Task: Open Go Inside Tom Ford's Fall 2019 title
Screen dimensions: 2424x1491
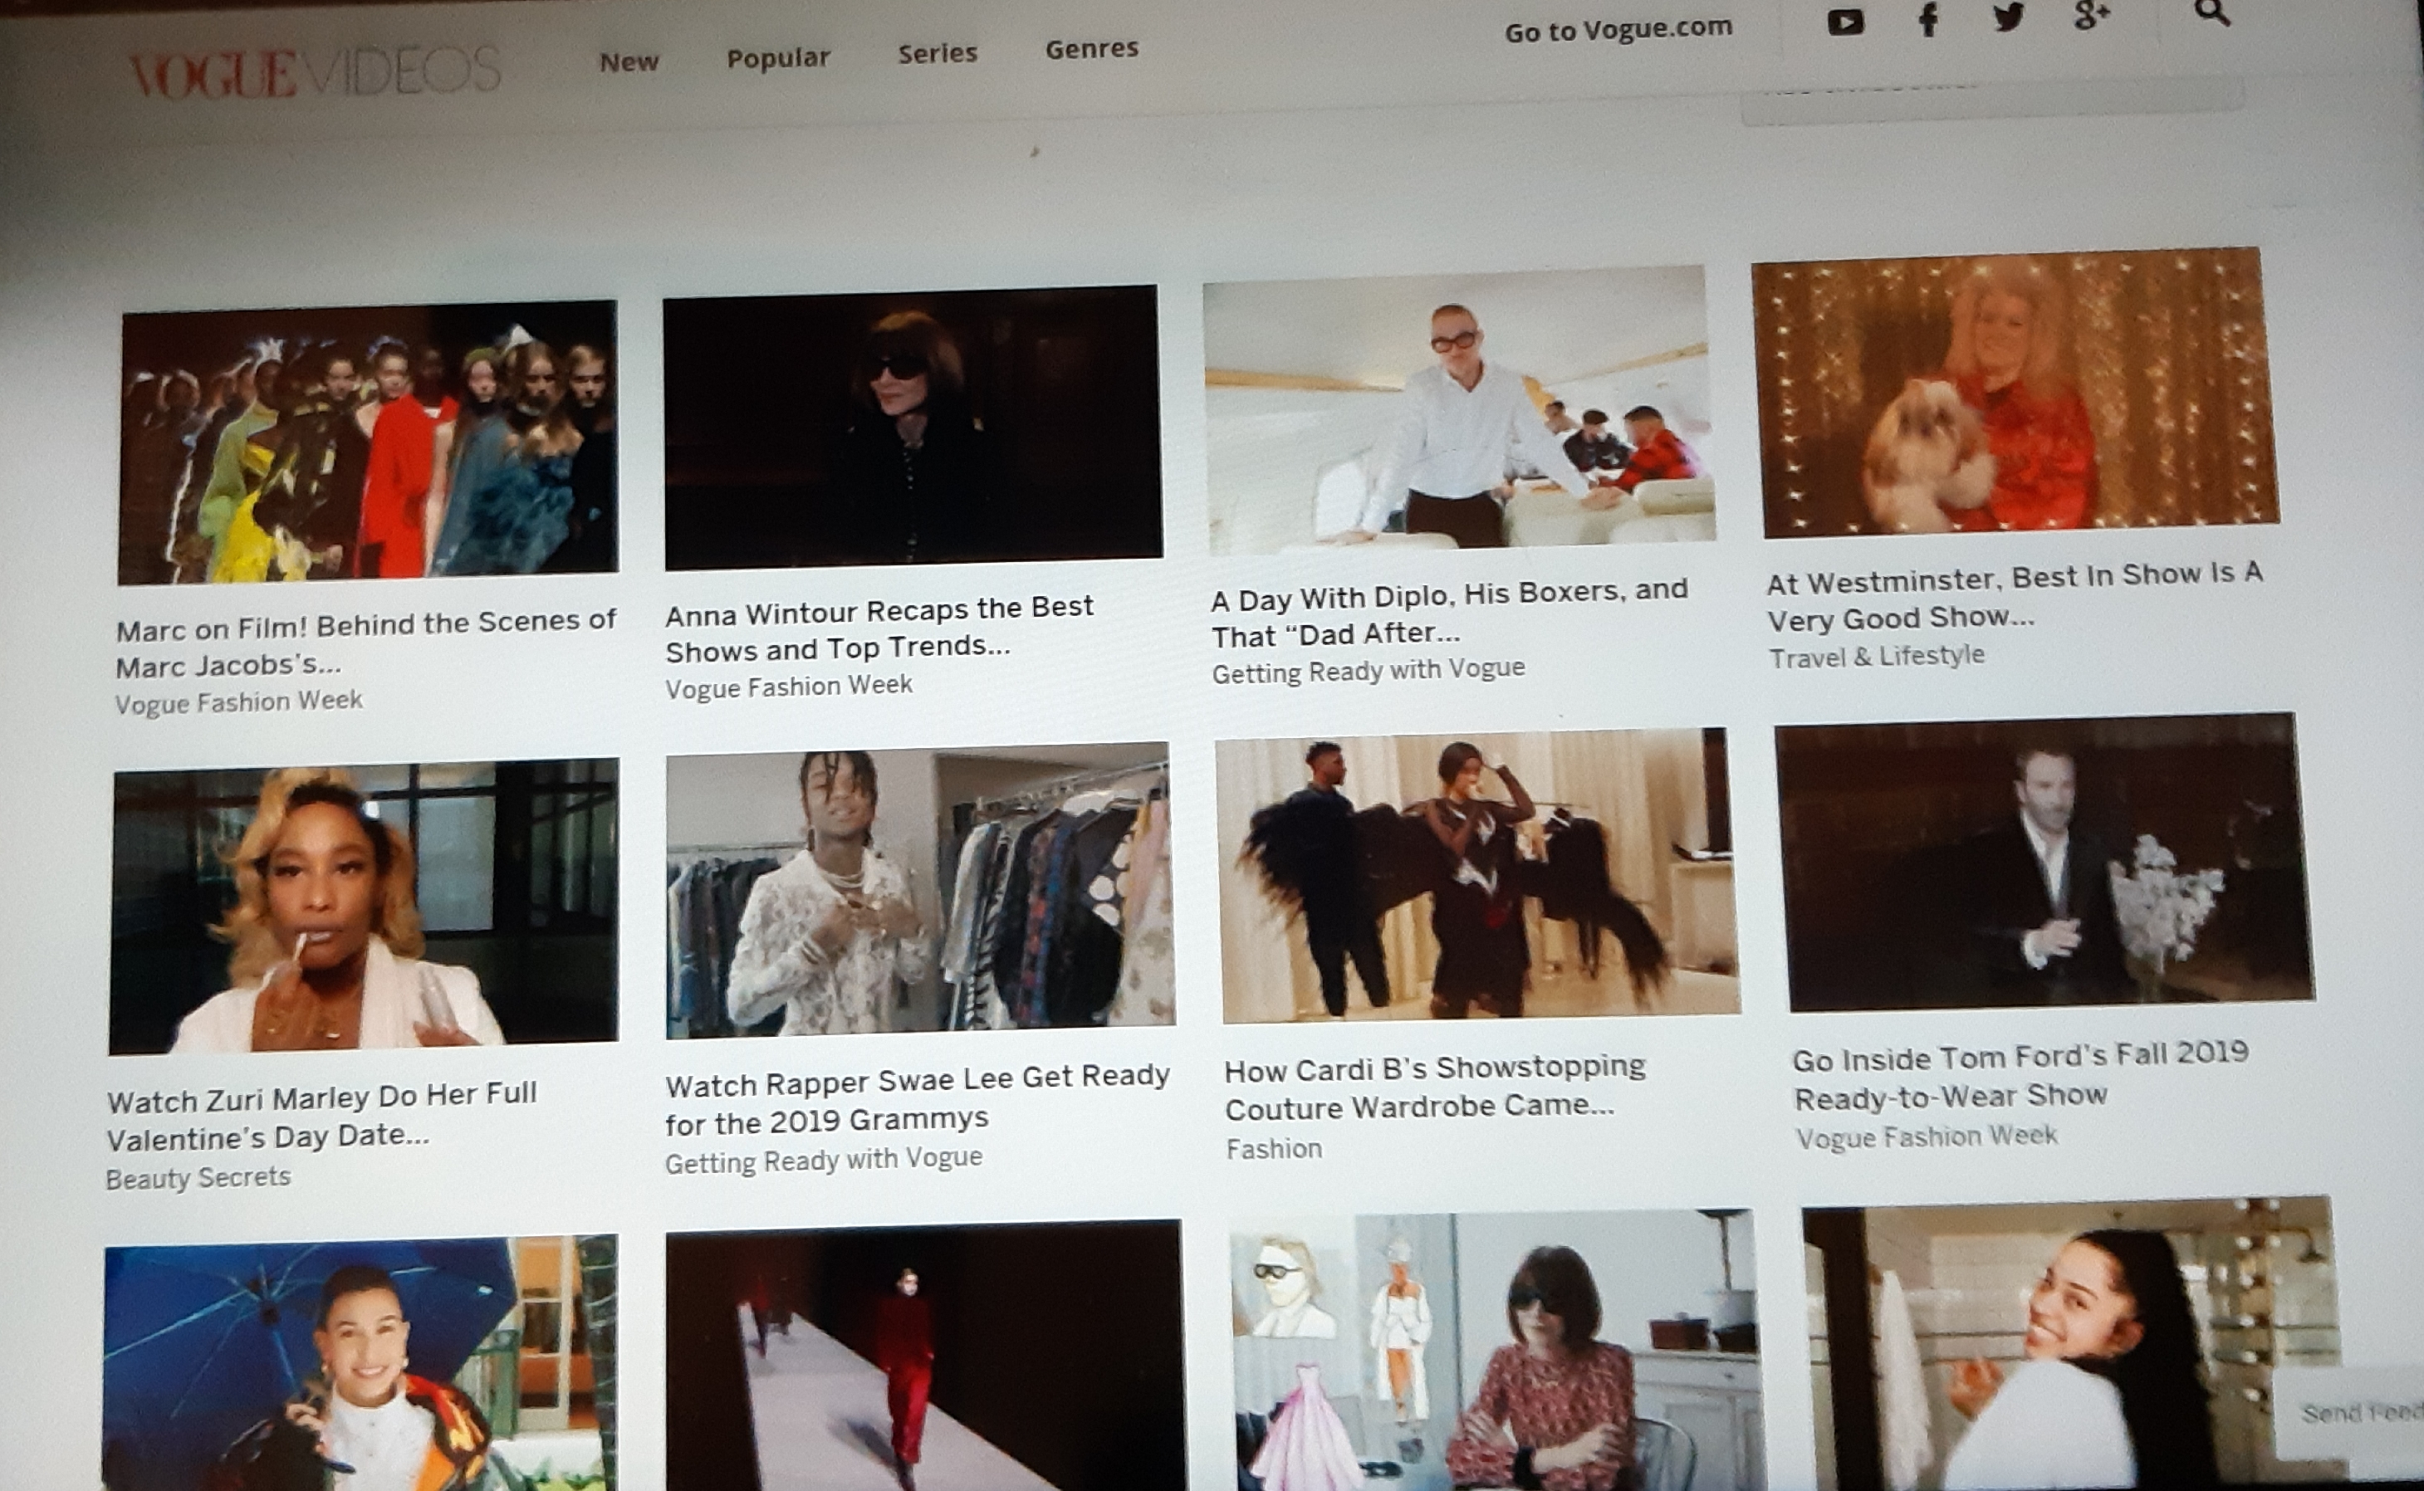Action: pyautogui.click(x=2018, y=1076)
